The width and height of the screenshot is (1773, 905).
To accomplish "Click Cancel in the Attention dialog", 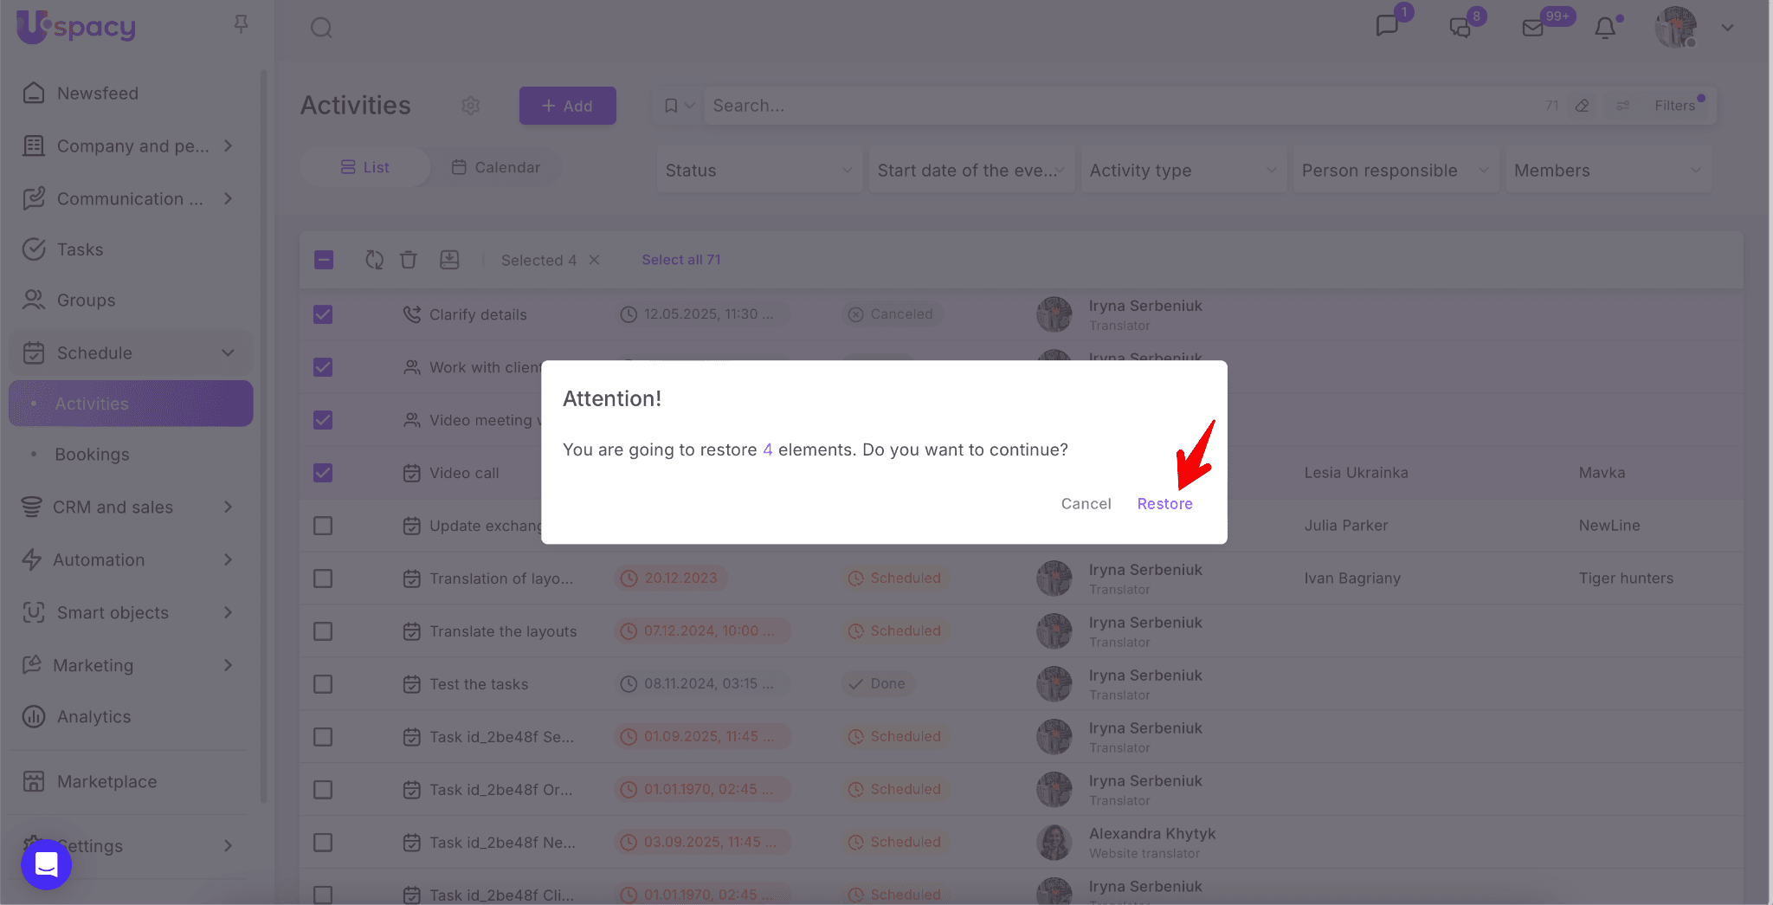I will tap(1086, 503).
